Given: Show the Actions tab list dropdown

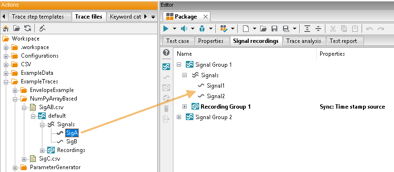Looking at the screenshot, I should (153, 17).
